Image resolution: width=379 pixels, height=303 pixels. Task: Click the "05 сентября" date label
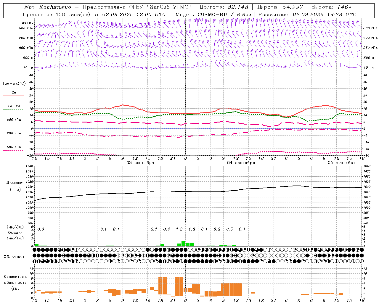pyautogui.click(x=342, y=163)
